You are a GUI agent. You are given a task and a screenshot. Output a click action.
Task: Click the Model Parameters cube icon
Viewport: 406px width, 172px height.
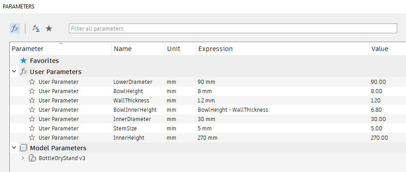point(24,148)
